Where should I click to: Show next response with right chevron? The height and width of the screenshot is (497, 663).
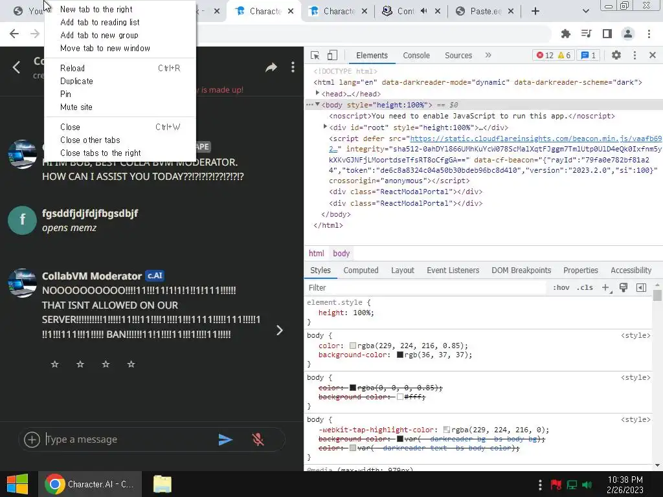coord(280,331)
